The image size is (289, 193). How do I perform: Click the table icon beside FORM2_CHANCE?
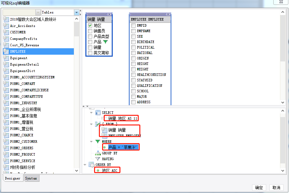[6, 135]
